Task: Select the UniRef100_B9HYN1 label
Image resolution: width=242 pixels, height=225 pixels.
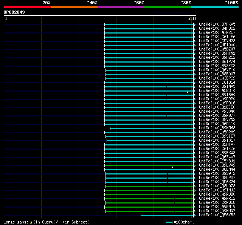Action: click(x=217, y=54)
